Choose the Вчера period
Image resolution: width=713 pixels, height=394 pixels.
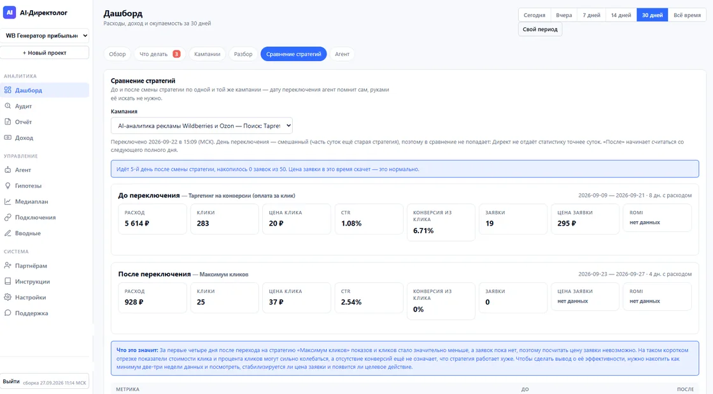pos(564,15)
